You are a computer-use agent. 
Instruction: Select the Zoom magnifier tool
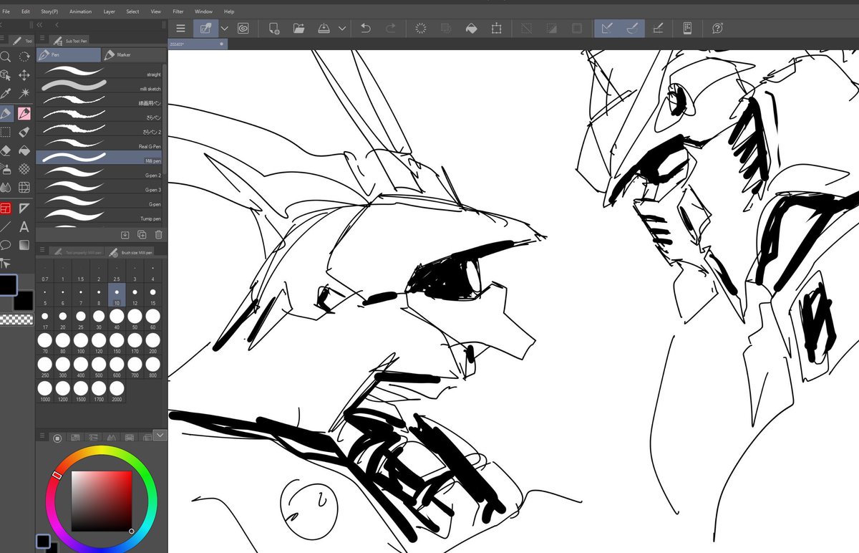tap(5, 56)
